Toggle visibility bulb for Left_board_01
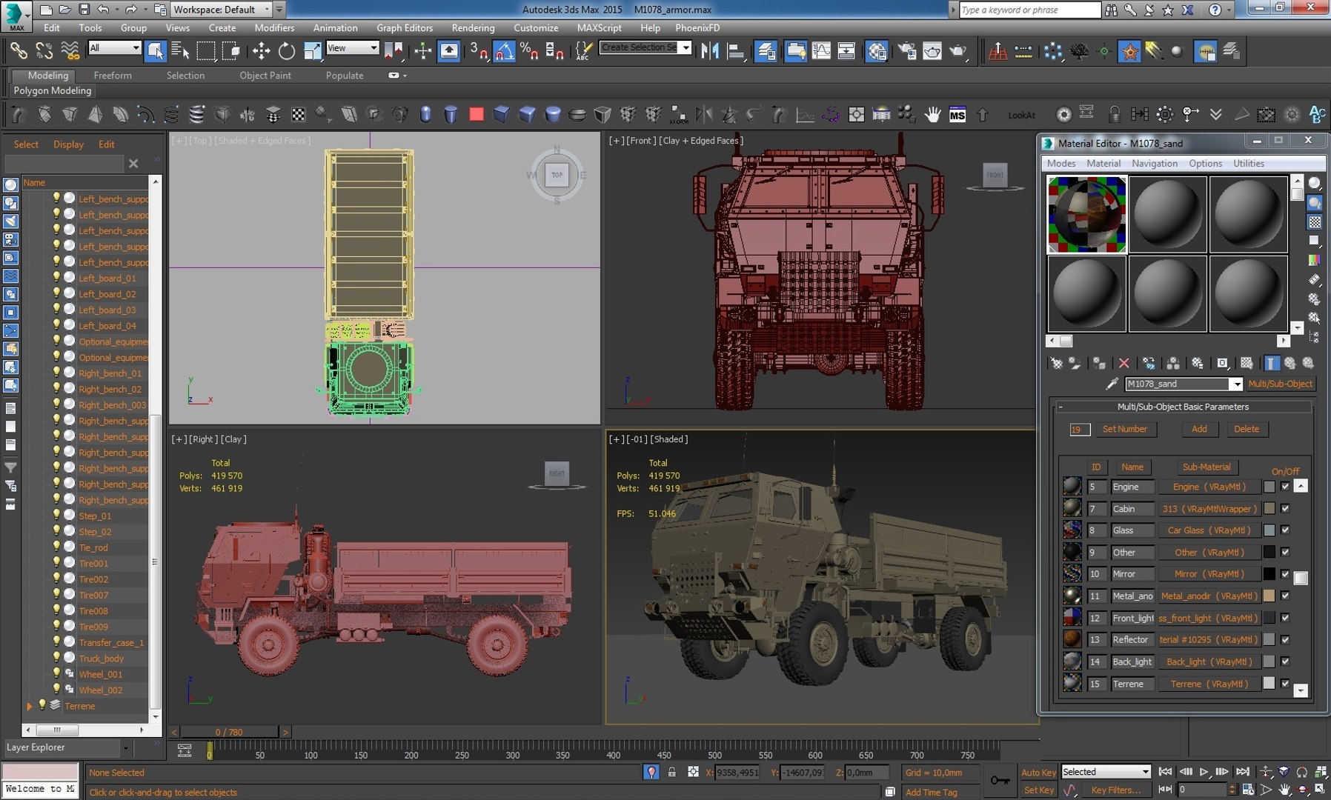 pyautogui.click(x=56, y=278)
